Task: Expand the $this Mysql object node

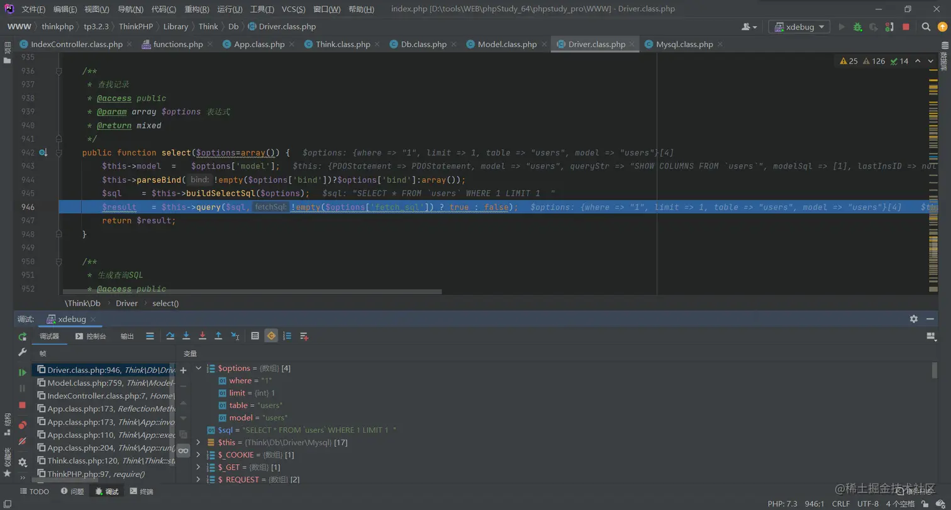Action: [x=199, y=442]
